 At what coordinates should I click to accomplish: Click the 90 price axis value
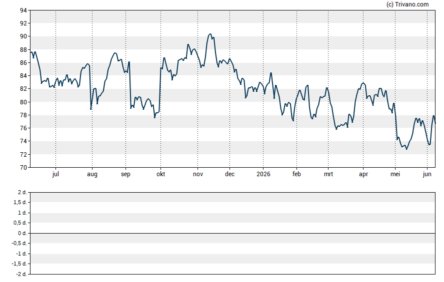point(23,36)
